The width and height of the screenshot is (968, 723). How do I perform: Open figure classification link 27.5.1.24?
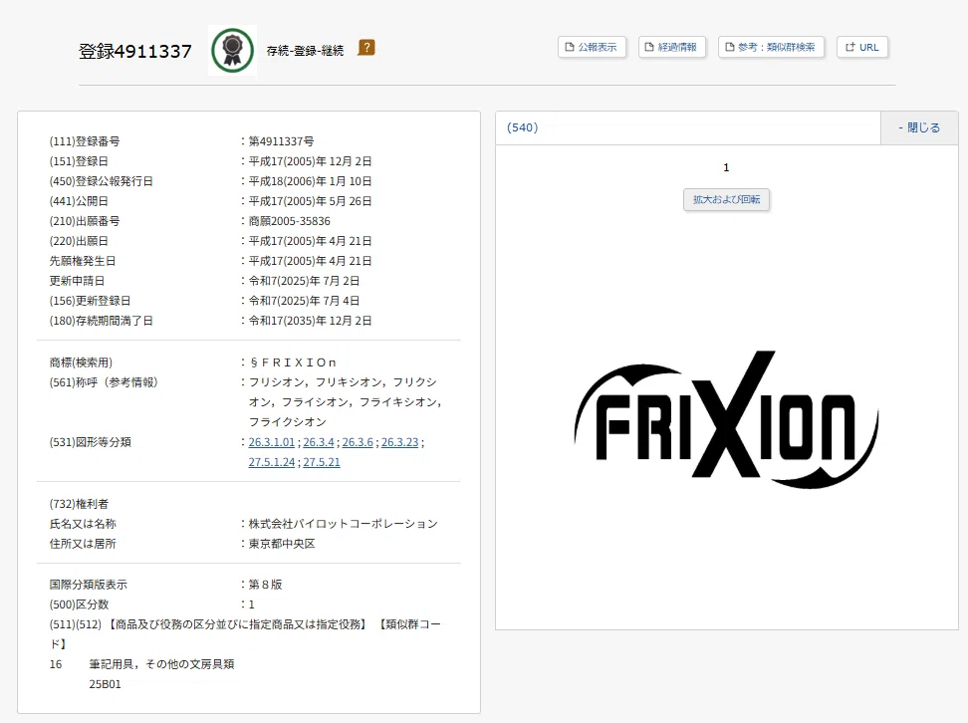point(272,462)
